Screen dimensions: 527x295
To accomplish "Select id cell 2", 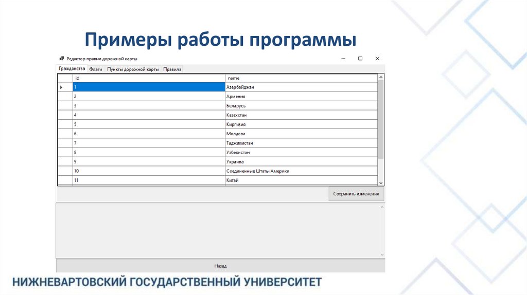I will (x=149, y=96).
